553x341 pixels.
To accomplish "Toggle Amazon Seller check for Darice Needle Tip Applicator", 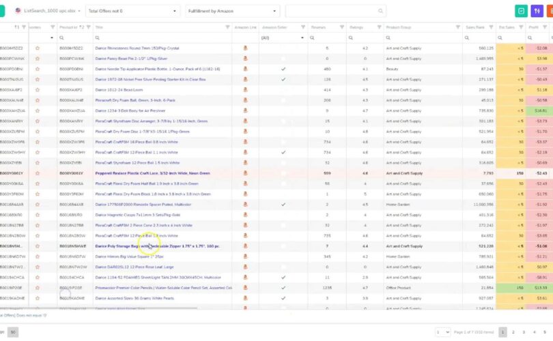I will coord(283,69).
